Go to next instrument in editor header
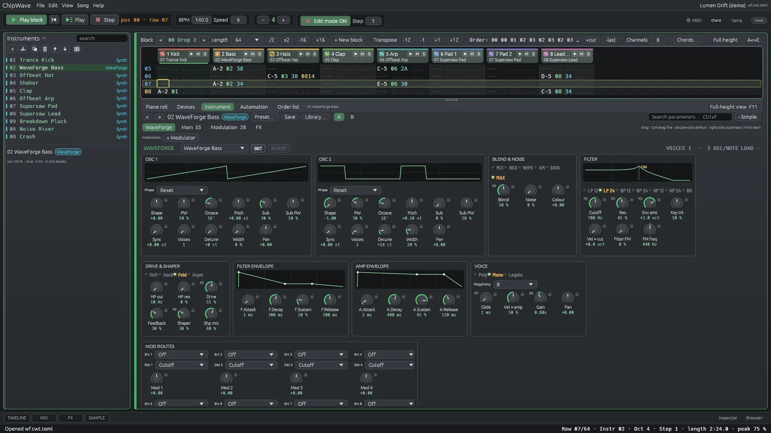Image resolution: width=771 pixels, height=433 pixels. pyautogui.click(x=160, y=117)
